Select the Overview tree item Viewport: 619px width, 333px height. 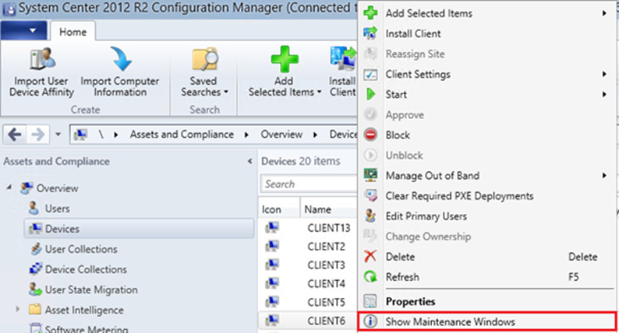57,188
